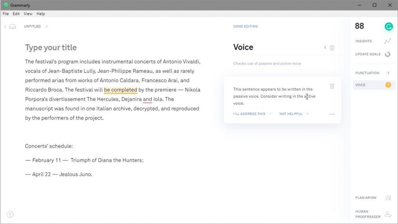Click the Insights graph icon
398x224 pixels.
(388, 41)
